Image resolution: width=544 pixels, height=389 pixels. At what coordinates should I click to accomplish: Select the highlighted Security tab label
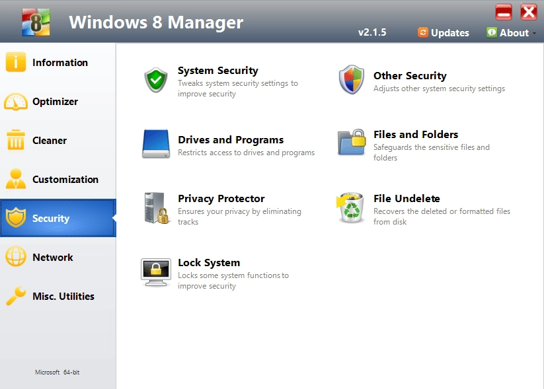(51, 219)
